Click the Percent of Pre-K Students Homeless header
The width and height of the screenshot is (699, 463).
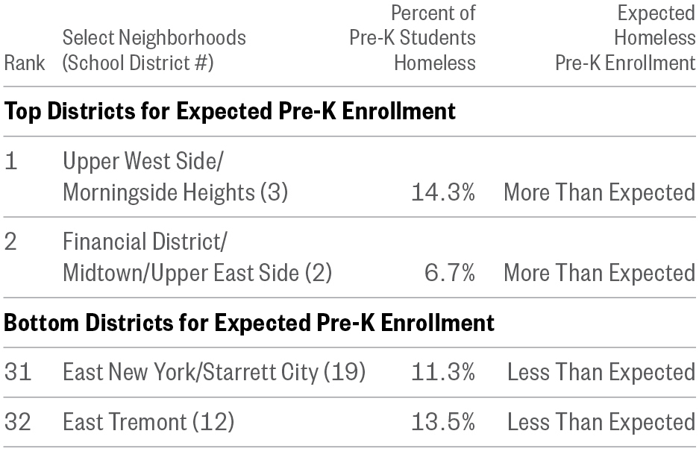click(x=413, y=37)
